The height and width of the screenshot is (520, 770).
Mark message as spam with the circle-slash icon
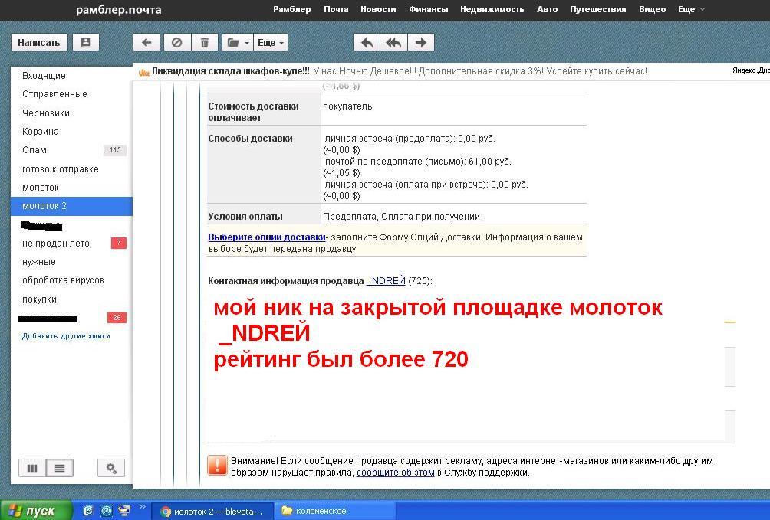pos(177,43)
